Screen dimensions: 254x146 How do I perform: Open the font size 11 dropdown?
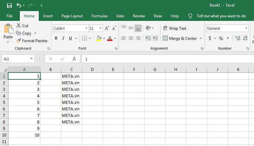100,28
